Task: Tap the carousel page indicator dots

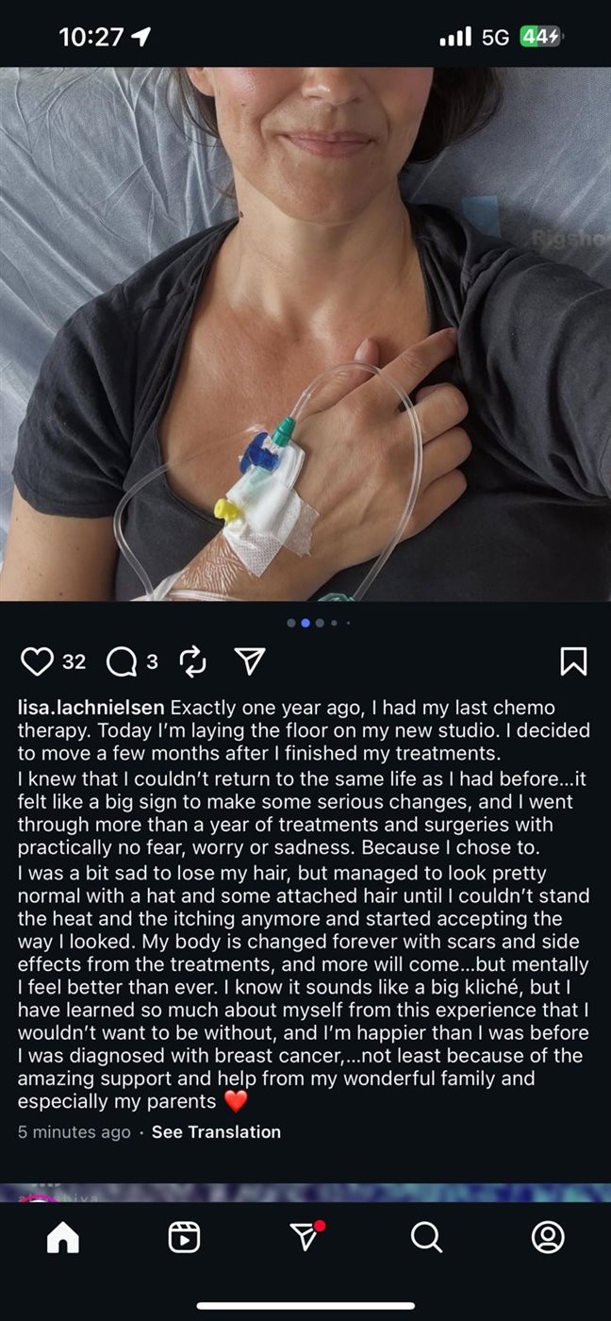Action: coord(319,623)
